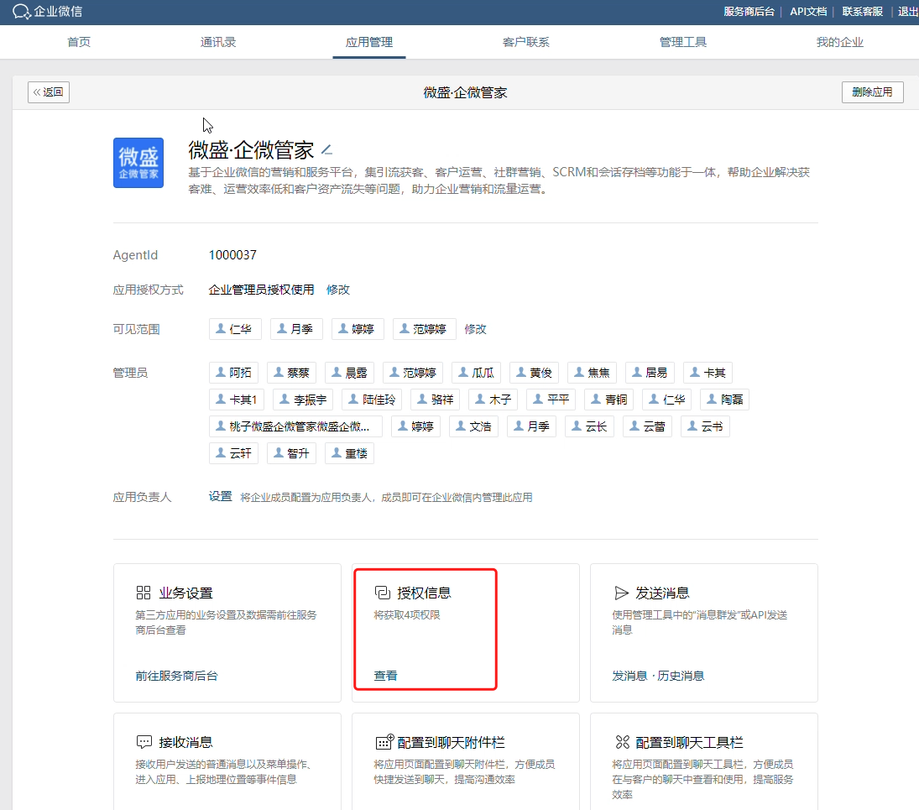Viewport: 919px width, 810px height.
Task: Click the 业务设置 grid icon
Action: tap(144, 593)
